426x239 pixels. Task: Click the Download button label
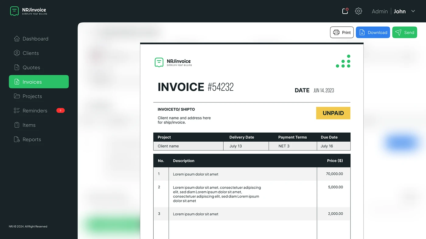pyautogui.click(x=377, y=32)
